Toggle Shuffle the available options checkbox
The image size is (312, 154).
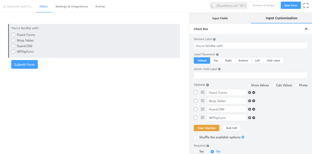point(196,137)
